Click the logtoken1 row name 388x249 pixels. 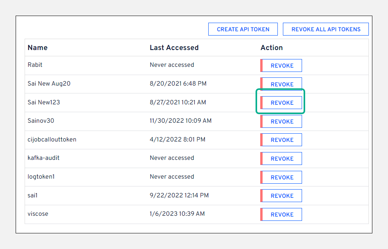(x=41, y=177)
